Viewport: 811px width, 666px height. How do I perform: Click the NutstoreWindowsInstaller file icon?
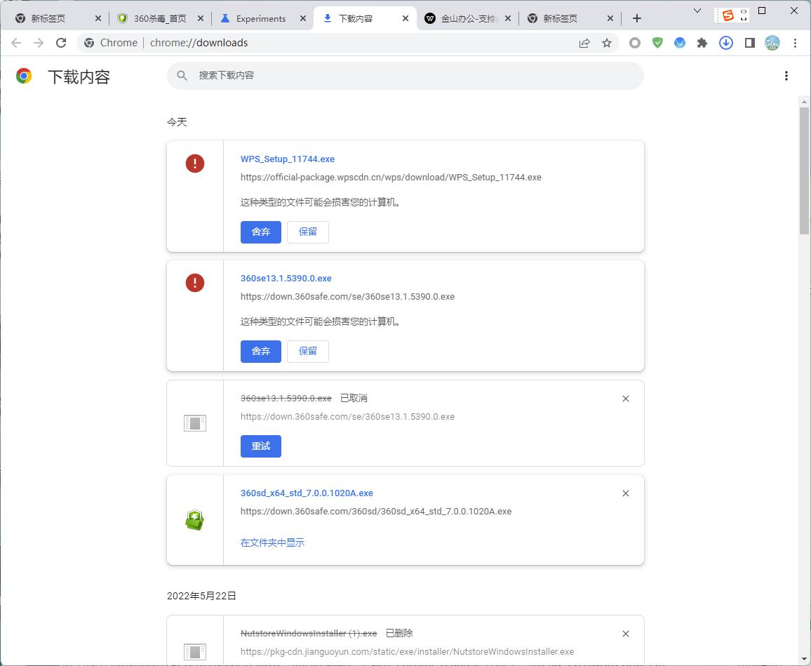(195, 651)
